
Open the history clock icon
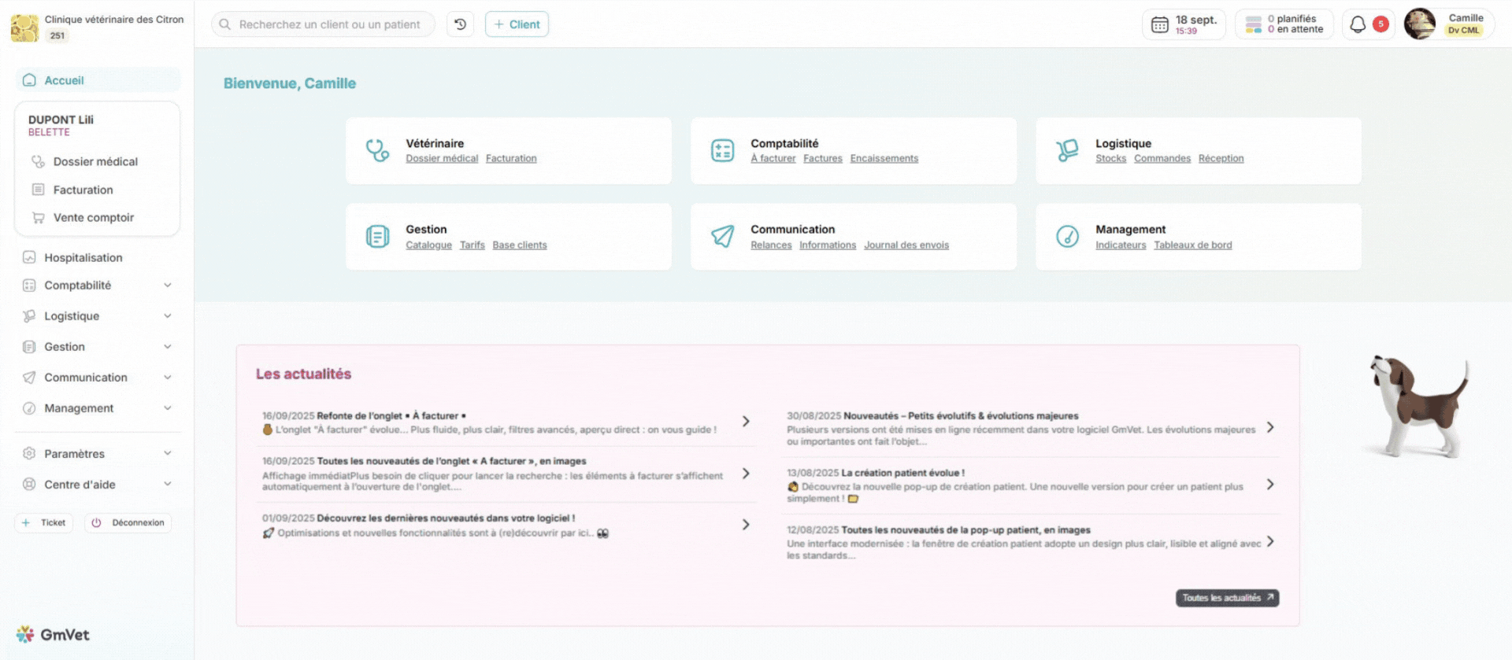(x=461, y=24)
